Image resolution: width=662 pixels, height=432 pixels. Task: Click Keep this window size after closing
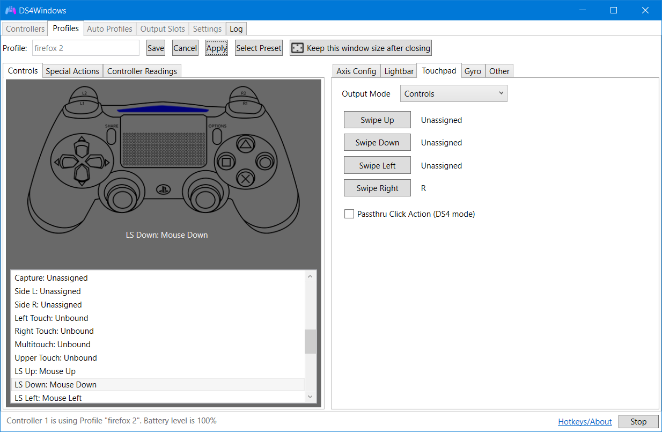361,48
